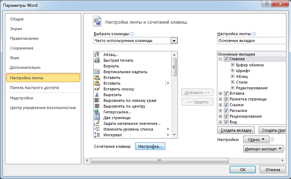
Task: Collapse the Главная tree node
Action: point(220,59)
